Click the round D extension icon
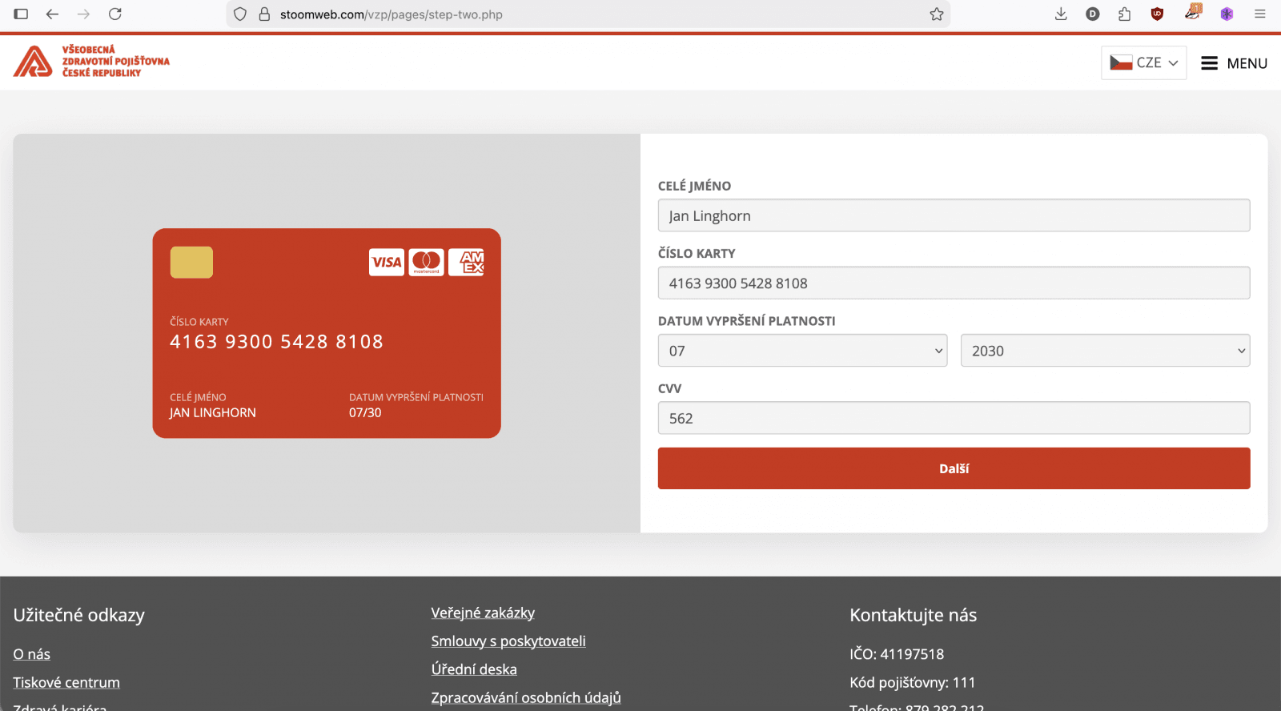Viewport: 1281px width, 711px height. (1093, 14)
